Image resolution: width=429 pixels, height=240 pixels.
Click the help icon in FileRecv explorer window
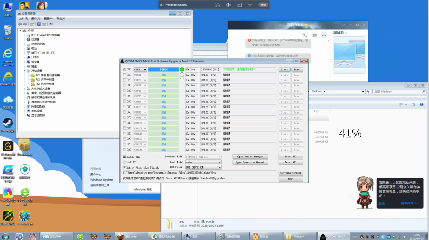click(x=421, y=104)
